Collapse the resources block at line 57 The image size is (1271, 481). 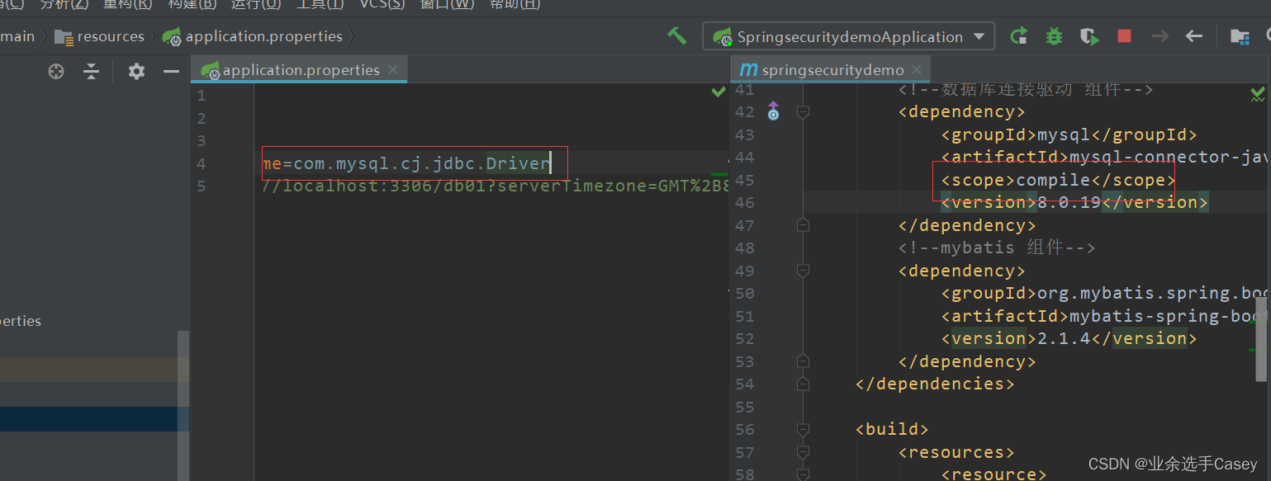point(802,452)
